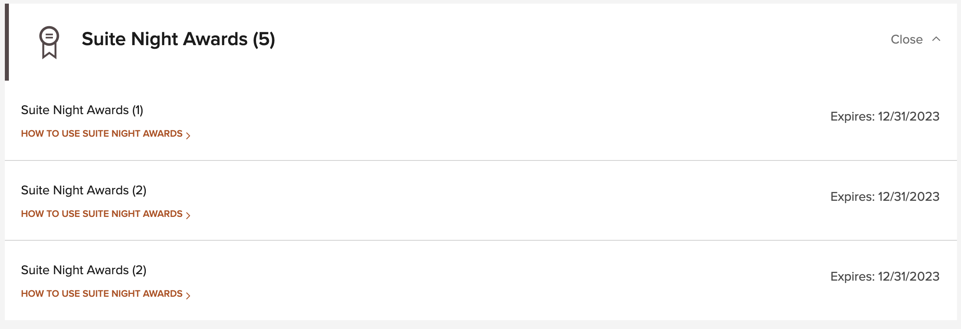961x329 pixels.
Task: Click the empty header area before the Close label
Action: coord(581,39)
